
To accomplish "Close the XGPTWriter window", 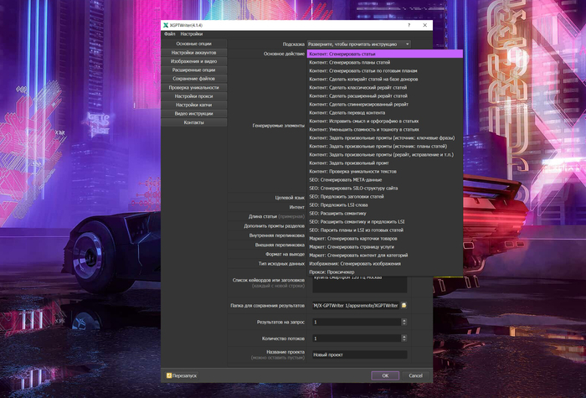I will [425, 25].
